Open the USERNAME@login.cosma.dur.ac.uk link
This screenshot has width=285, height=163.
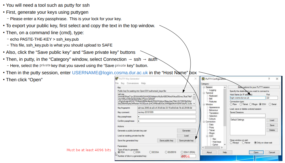click(110, 73)
